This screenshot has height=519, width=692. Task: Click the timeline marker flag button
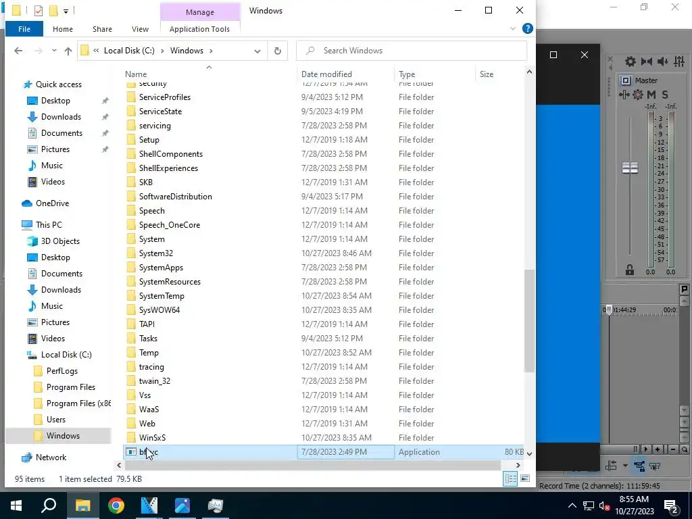click(684, 289)
